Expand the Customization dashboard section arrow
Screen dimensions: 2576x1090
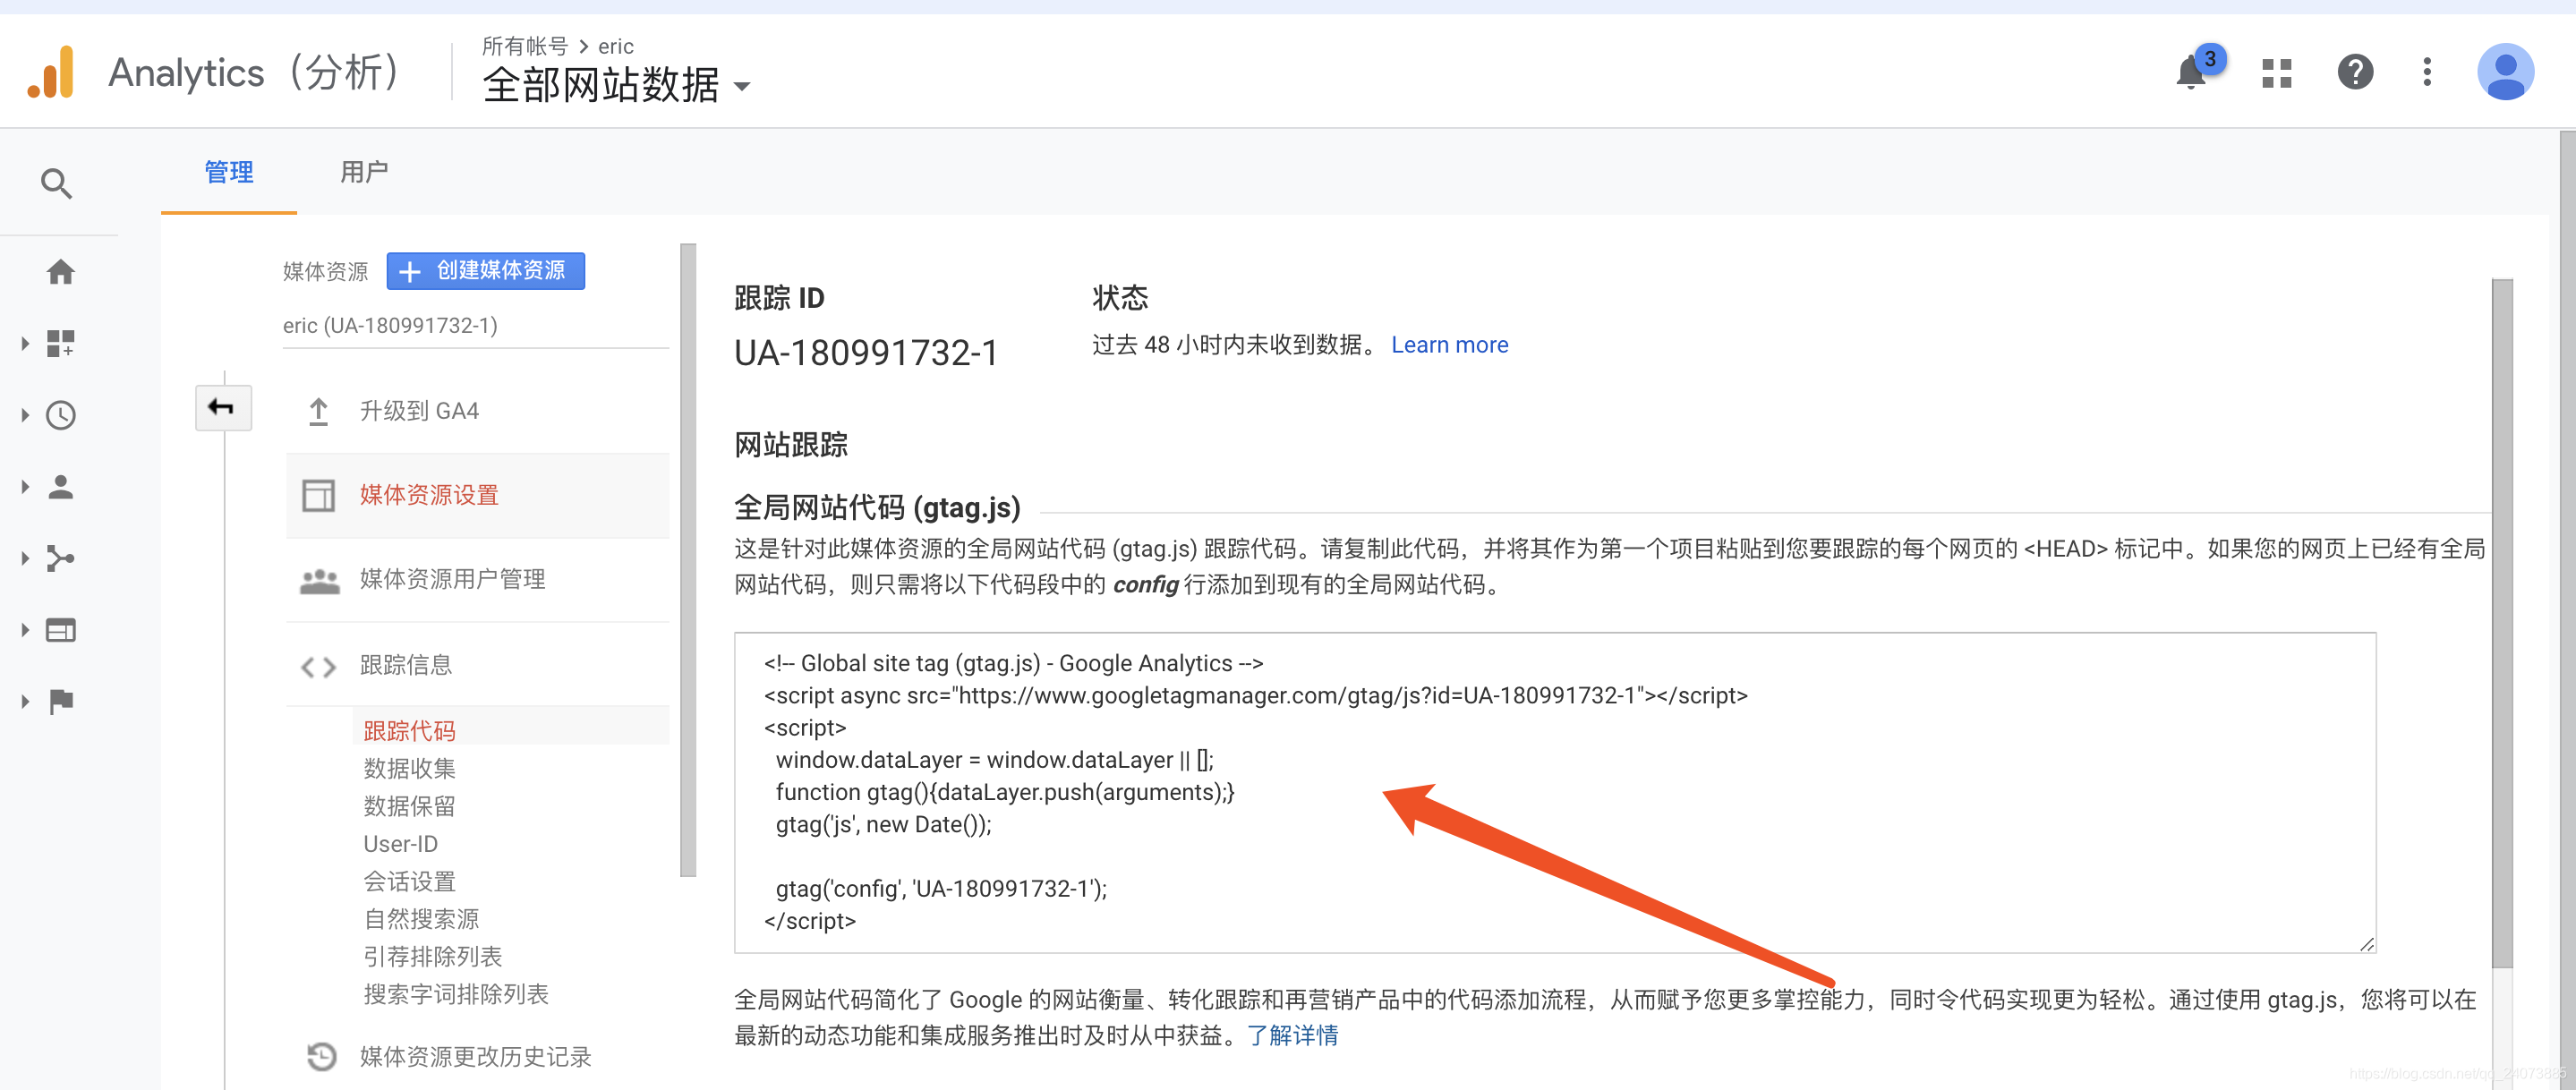pos(25,344)
